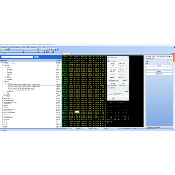Image resolution: width=175 pixels, height=175 pixels.
Task: Click the folder icon beside device dropdown
Action: coord(171,56)
